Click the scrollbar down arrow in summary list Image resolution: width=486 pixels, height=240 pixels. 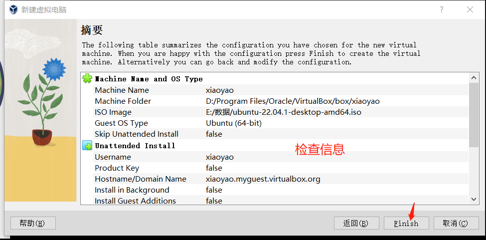474,199
